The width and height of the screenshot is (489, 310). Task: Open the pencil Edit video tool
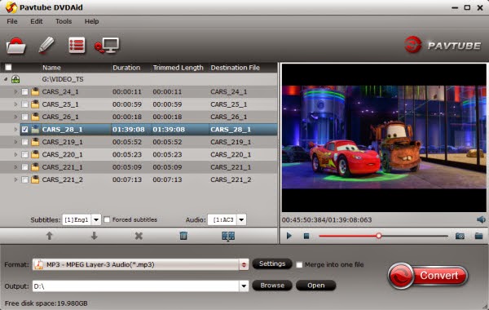[x=46, y=45]
